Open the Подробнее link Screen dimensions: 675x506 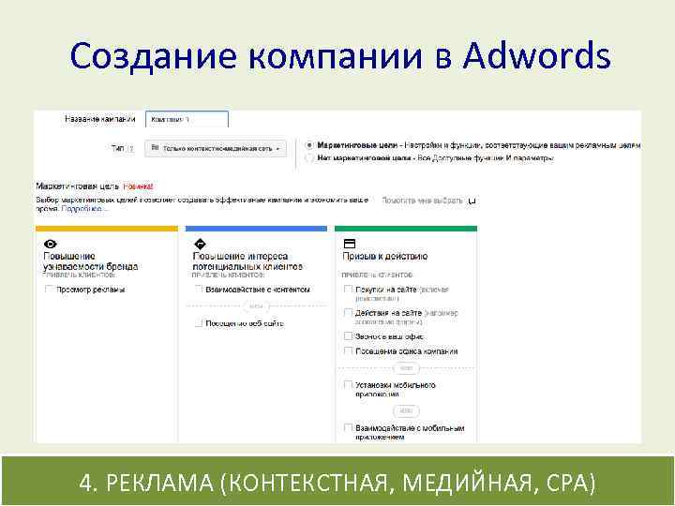tap(82, 209)
